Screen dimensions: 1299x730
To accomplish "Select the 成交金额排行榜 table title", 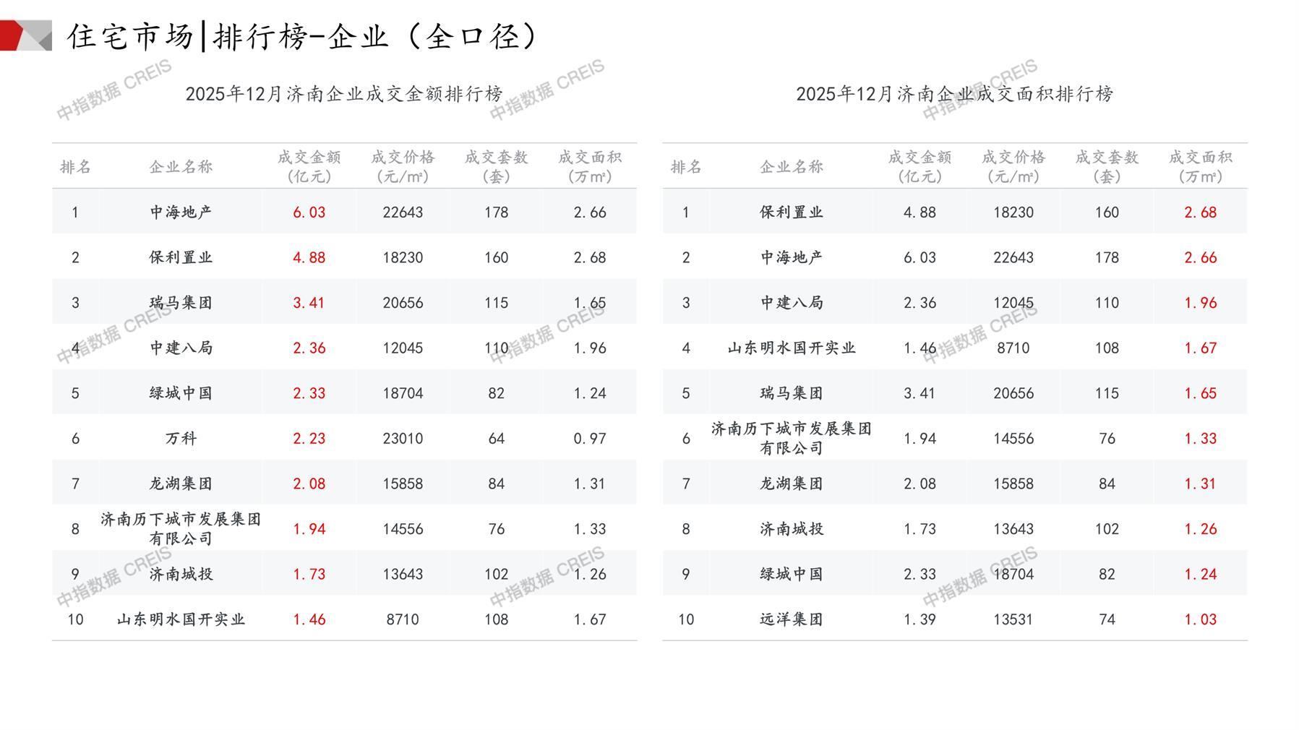I will (x=343, y=94).
